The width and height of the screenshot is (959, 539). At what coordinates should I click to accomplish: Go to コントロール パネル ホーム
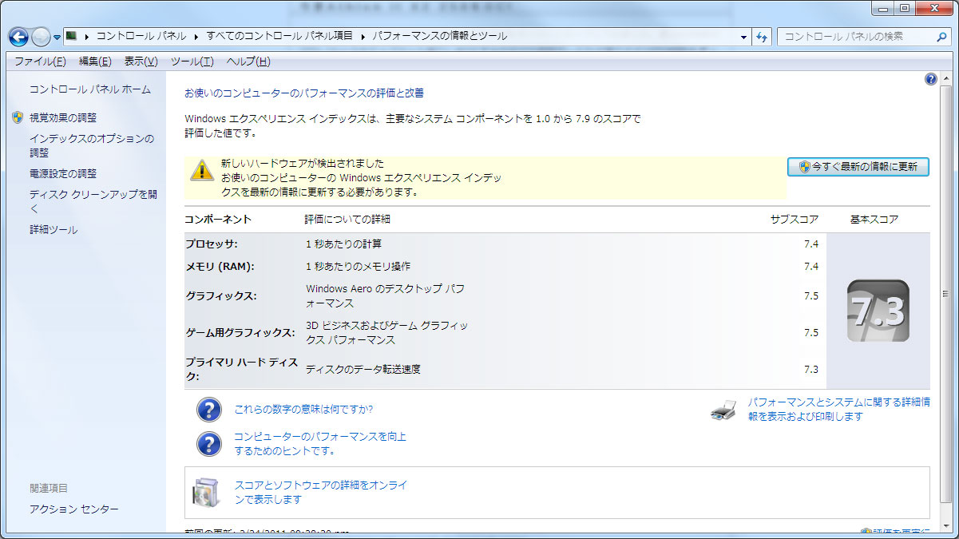(x=90, y=89)
